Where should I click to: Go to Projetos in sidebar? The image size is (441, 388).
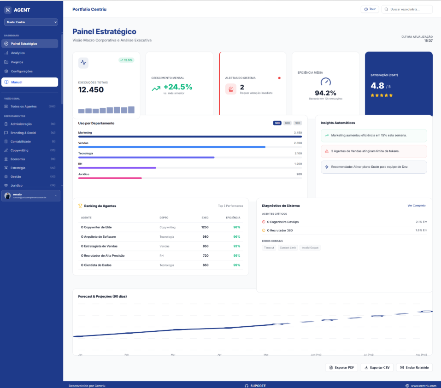tap(30, 62)
